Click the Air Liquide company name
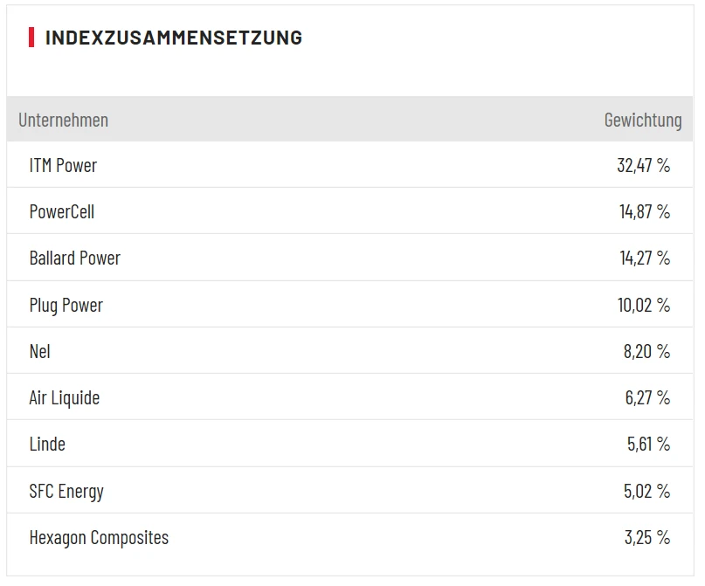The image size is (705, 586). (x=65, y=397)
